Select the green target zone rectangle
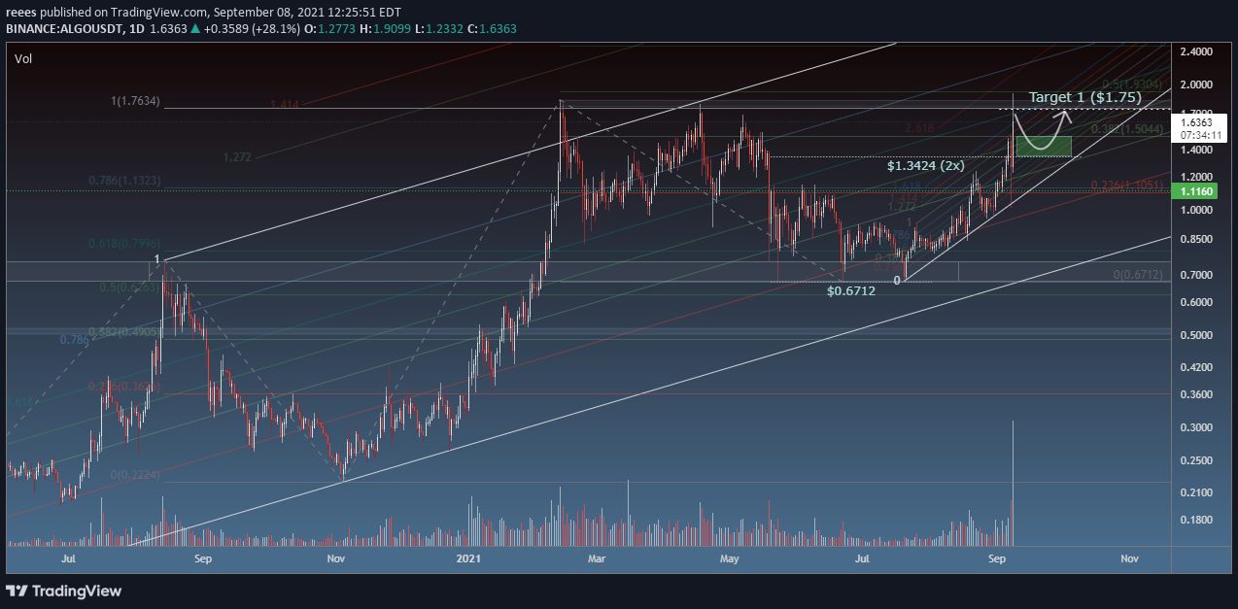The image size is (1238, 609). (1044, 147)
